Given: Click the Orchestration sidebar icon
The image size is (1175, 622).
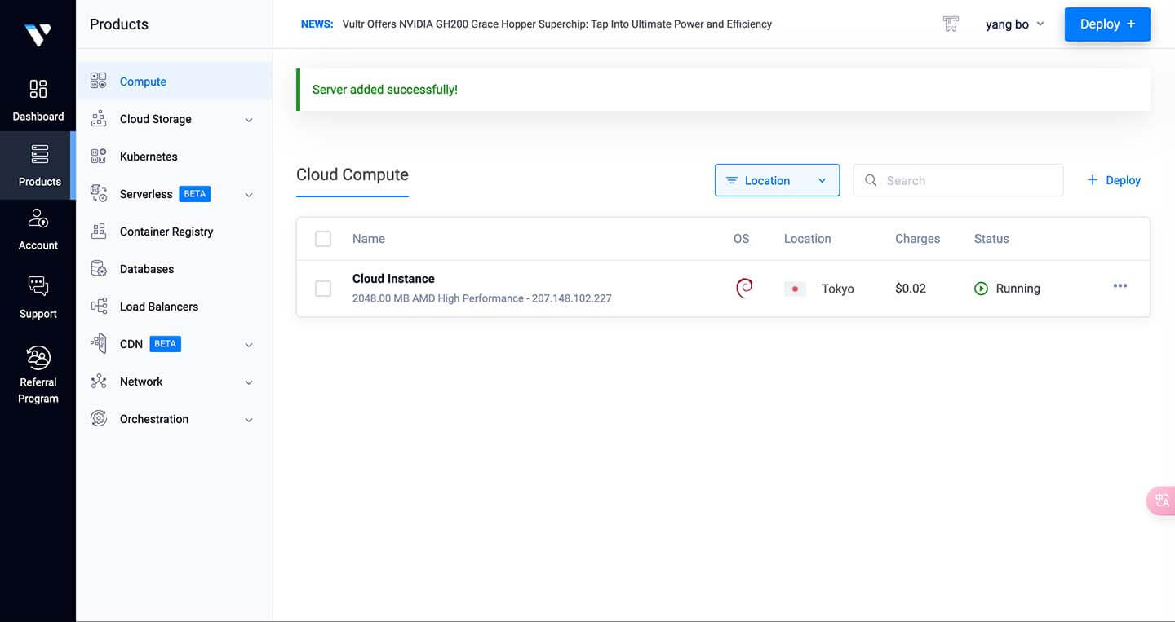Looking at the screenshot, I should pyautogui.click(x=99, y=418).
